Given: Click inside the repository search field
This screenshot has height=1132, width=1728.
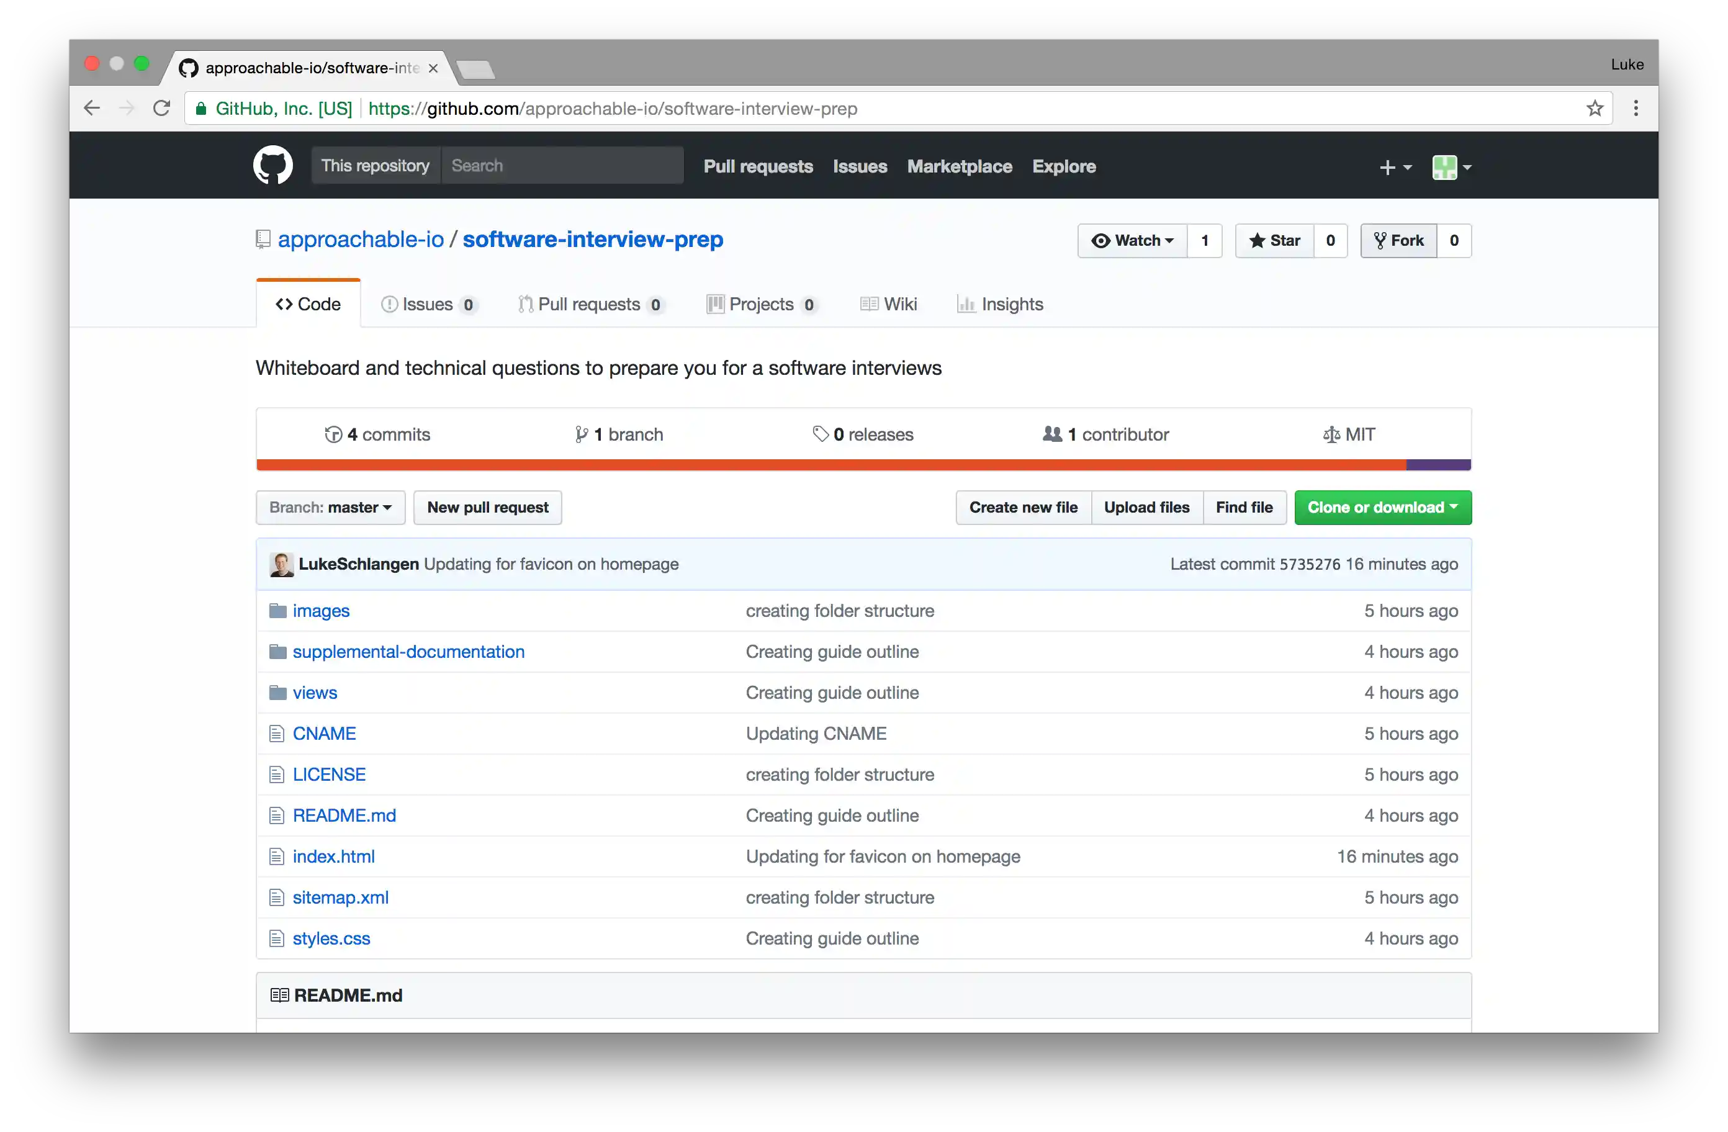Looking at the screenshot, I should tap(563, 165).
